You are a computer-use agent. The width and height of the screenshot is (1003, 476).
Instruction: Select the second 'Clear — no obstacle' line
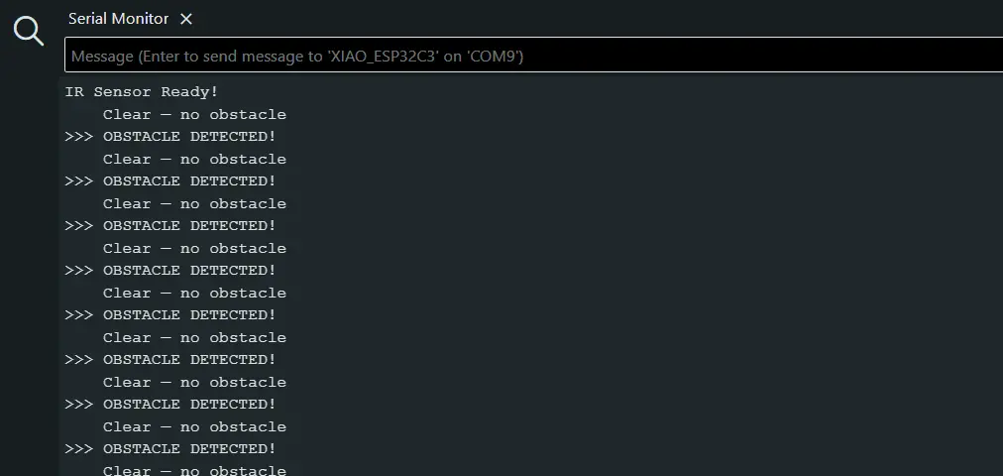click(194, 160)
